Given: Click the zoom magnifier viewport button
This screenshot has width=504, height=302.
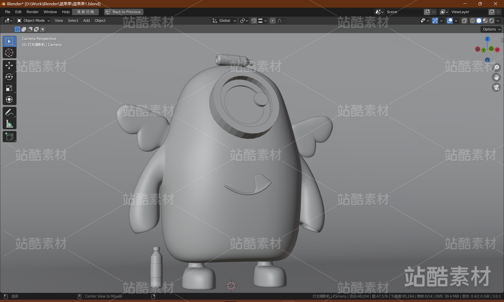Looking at the screenshot, I should (497, 68).
